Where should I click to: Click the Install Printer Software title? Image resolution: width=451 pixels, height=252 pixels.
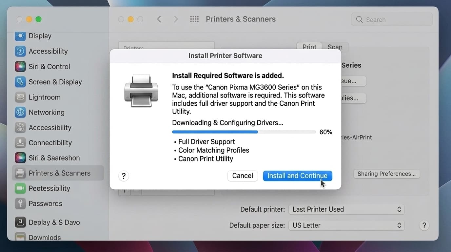tap(226, 56)
